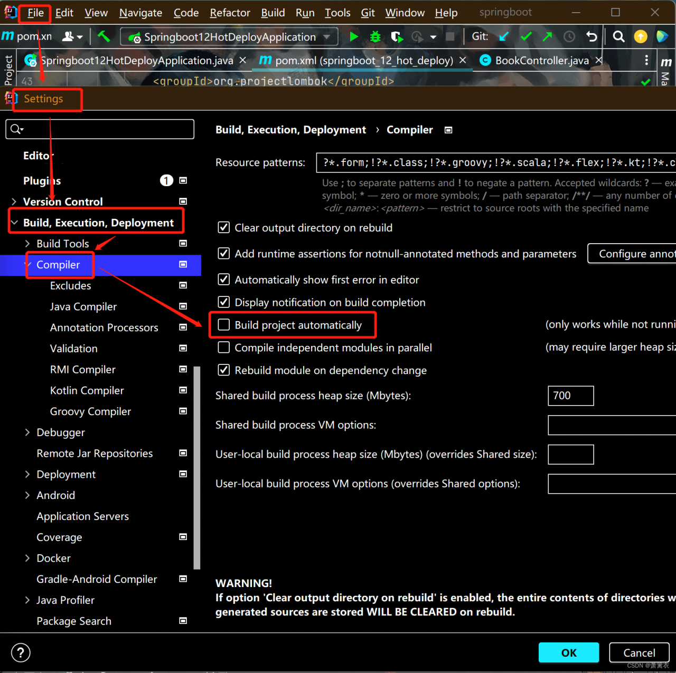
Task: Click the Resource patterns text field
Action: point(496,162)
